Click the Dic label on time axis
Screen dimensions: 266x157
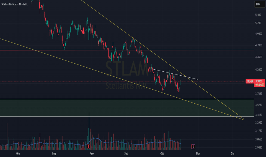(232, 154)
